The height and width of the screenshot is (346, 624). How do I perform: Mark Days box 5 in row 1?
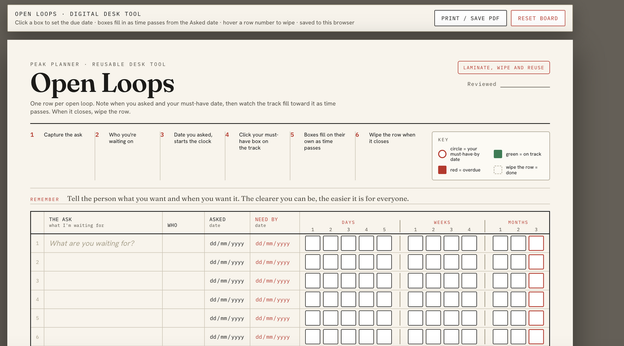pos(384,243)
